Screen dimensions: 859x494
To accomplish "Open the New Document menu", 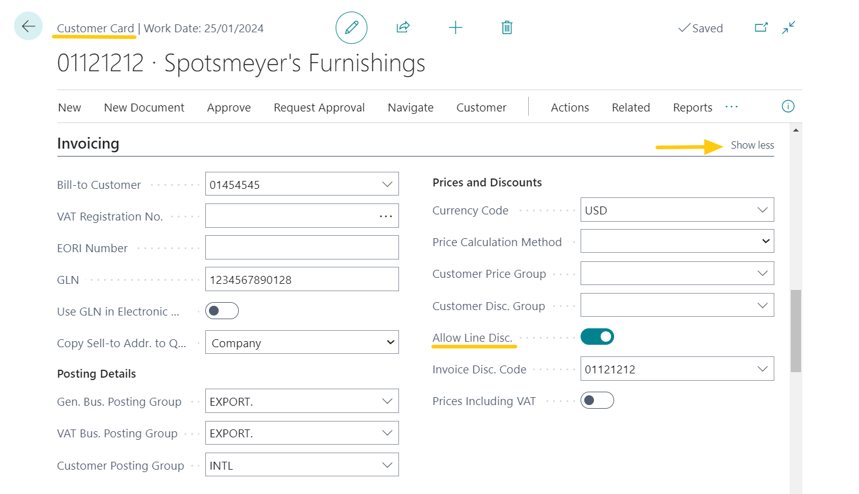I will pyautogui.click(x=144, y=107).
